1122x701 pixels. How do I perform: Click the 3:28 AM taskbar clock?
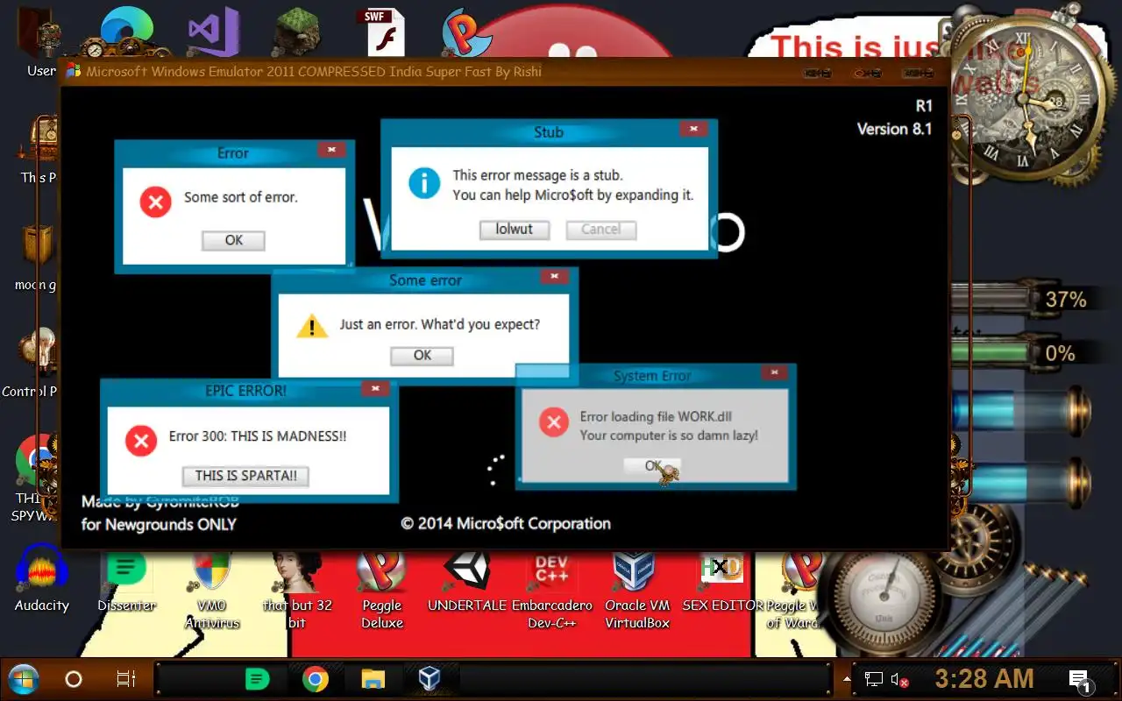(984, 679)
